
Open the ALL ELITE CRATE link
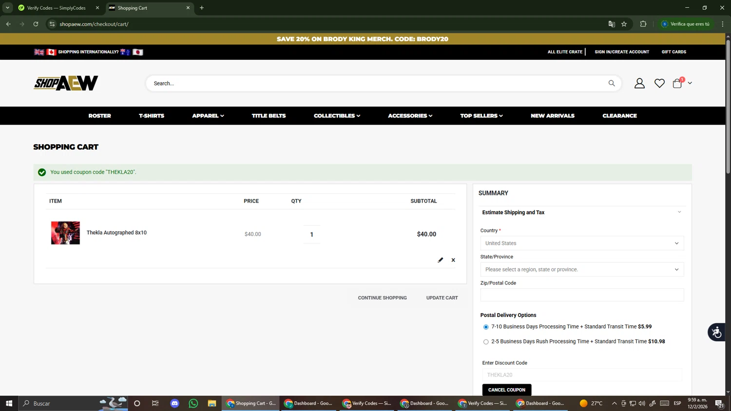(565, 52)
